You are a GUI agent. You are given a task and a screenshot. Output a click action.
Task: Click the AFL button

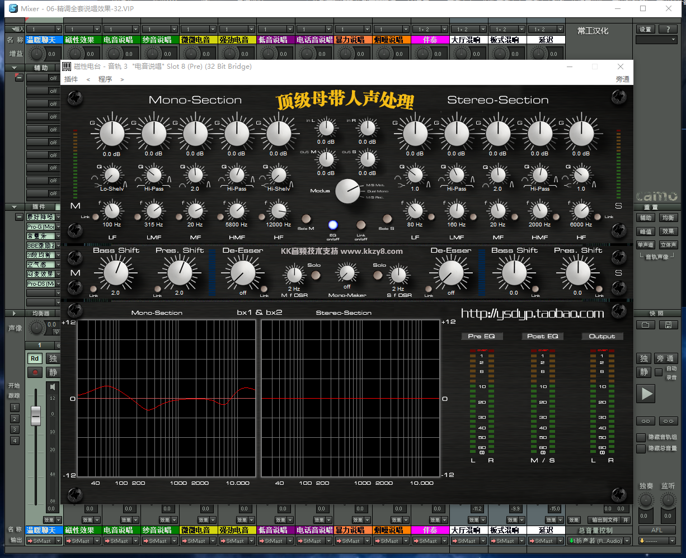tap(657, 530)
